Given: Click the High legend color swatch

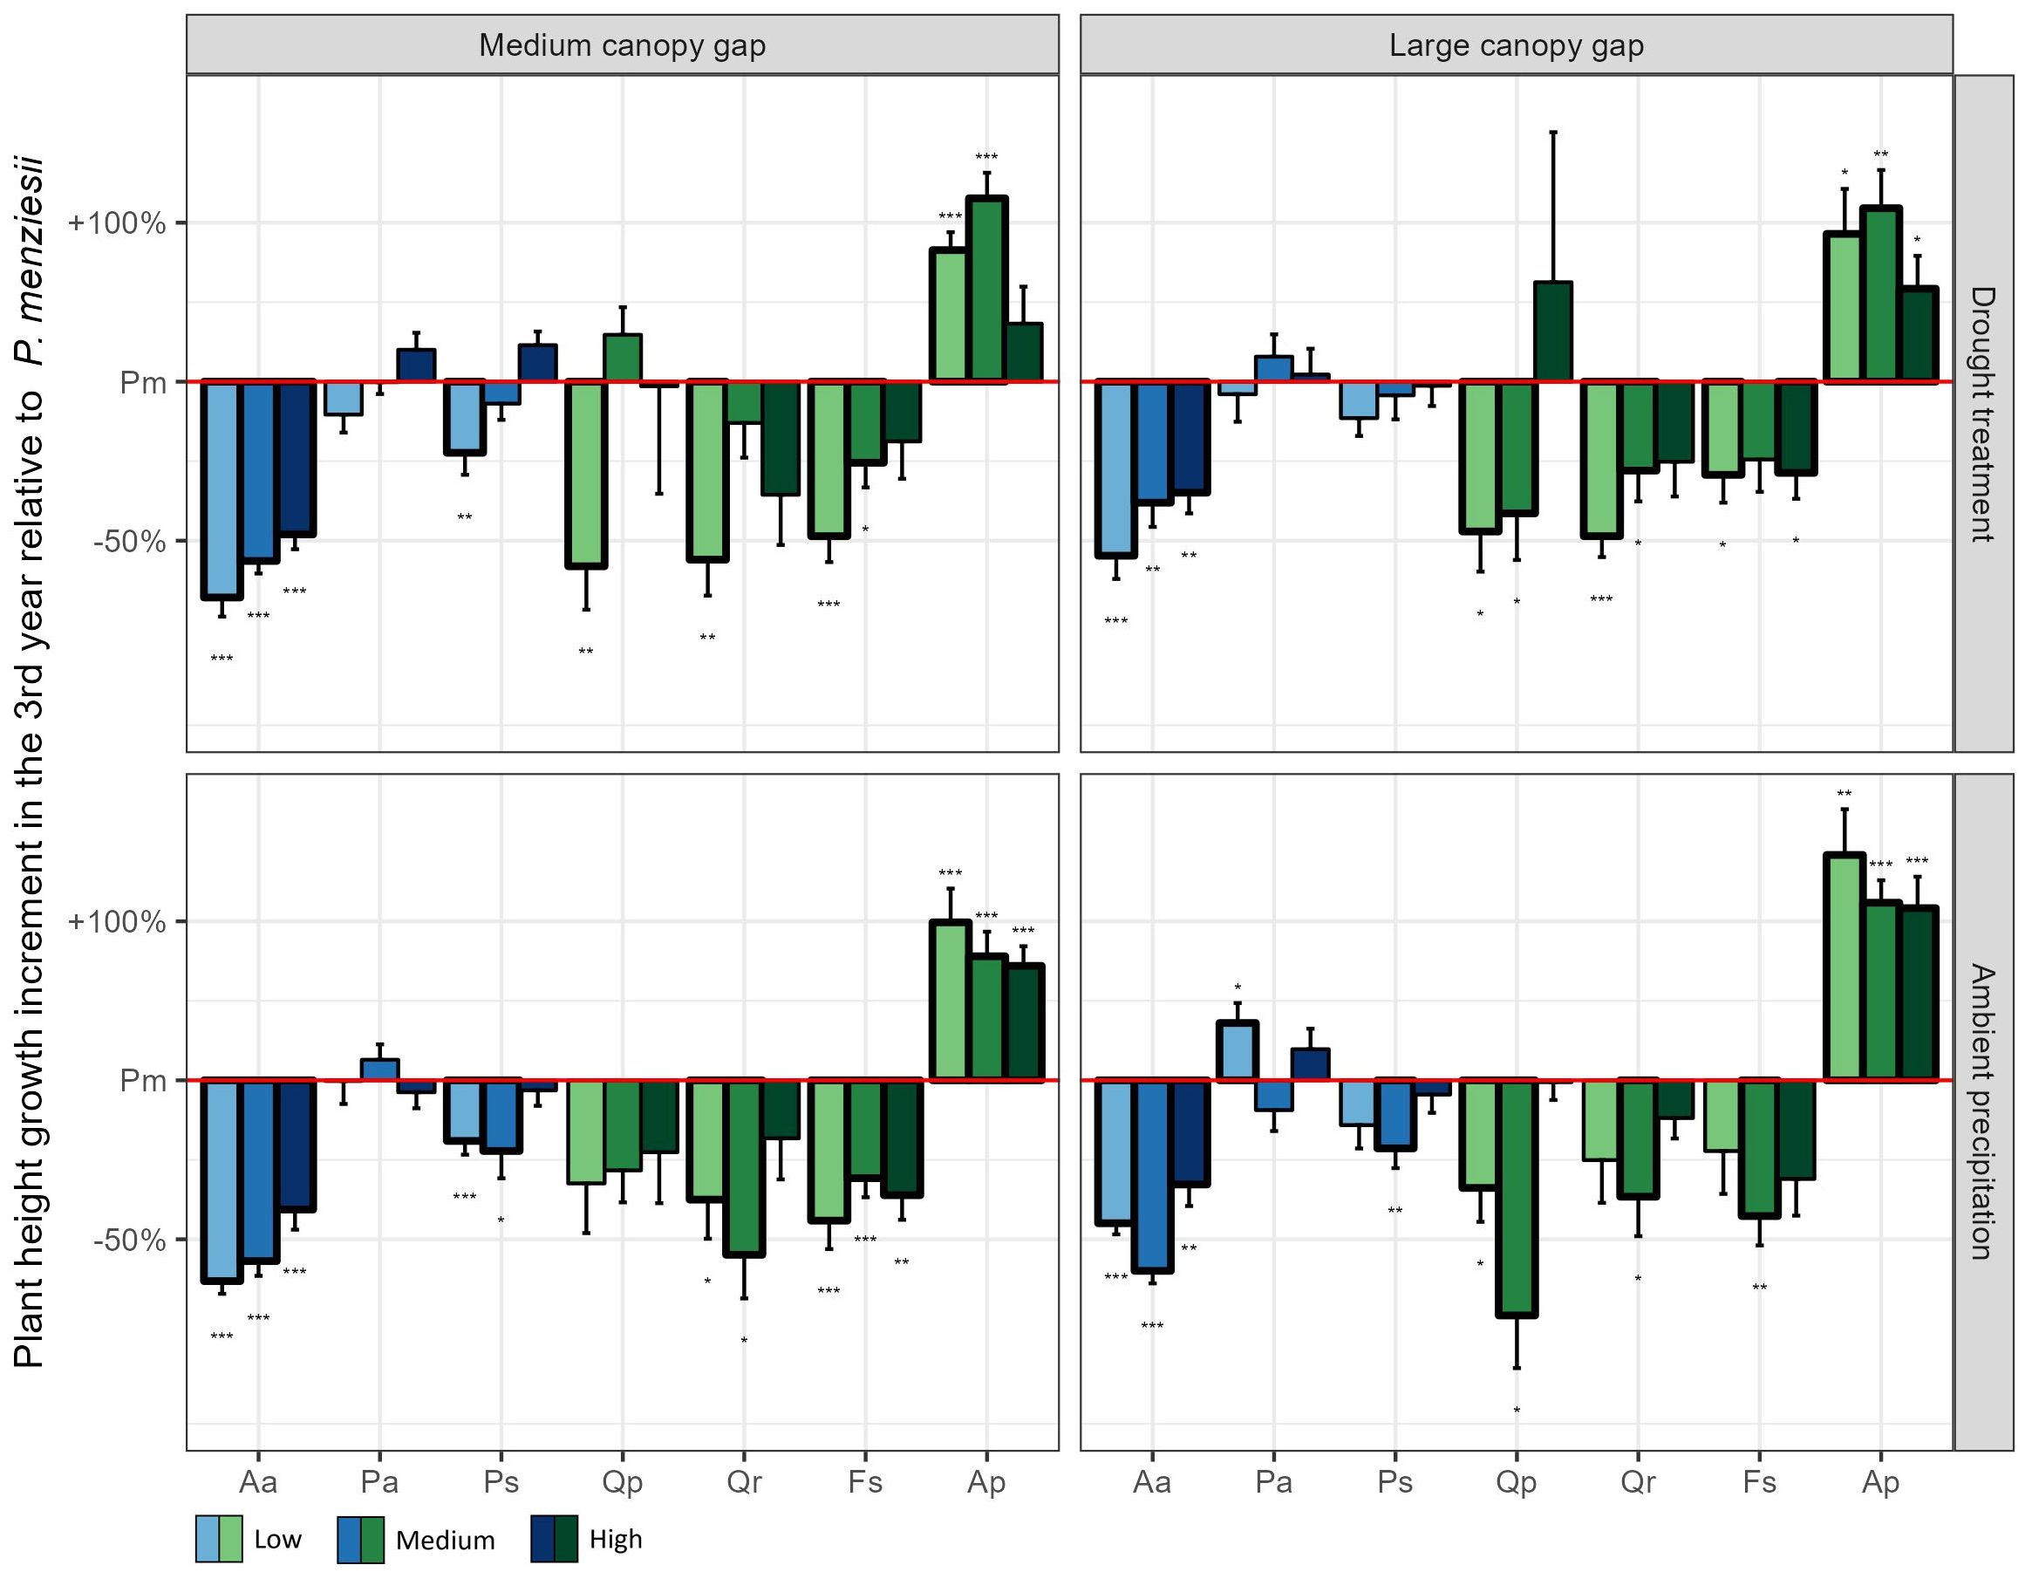Looking at the screenshot, I should click(x=555, y=1539).
